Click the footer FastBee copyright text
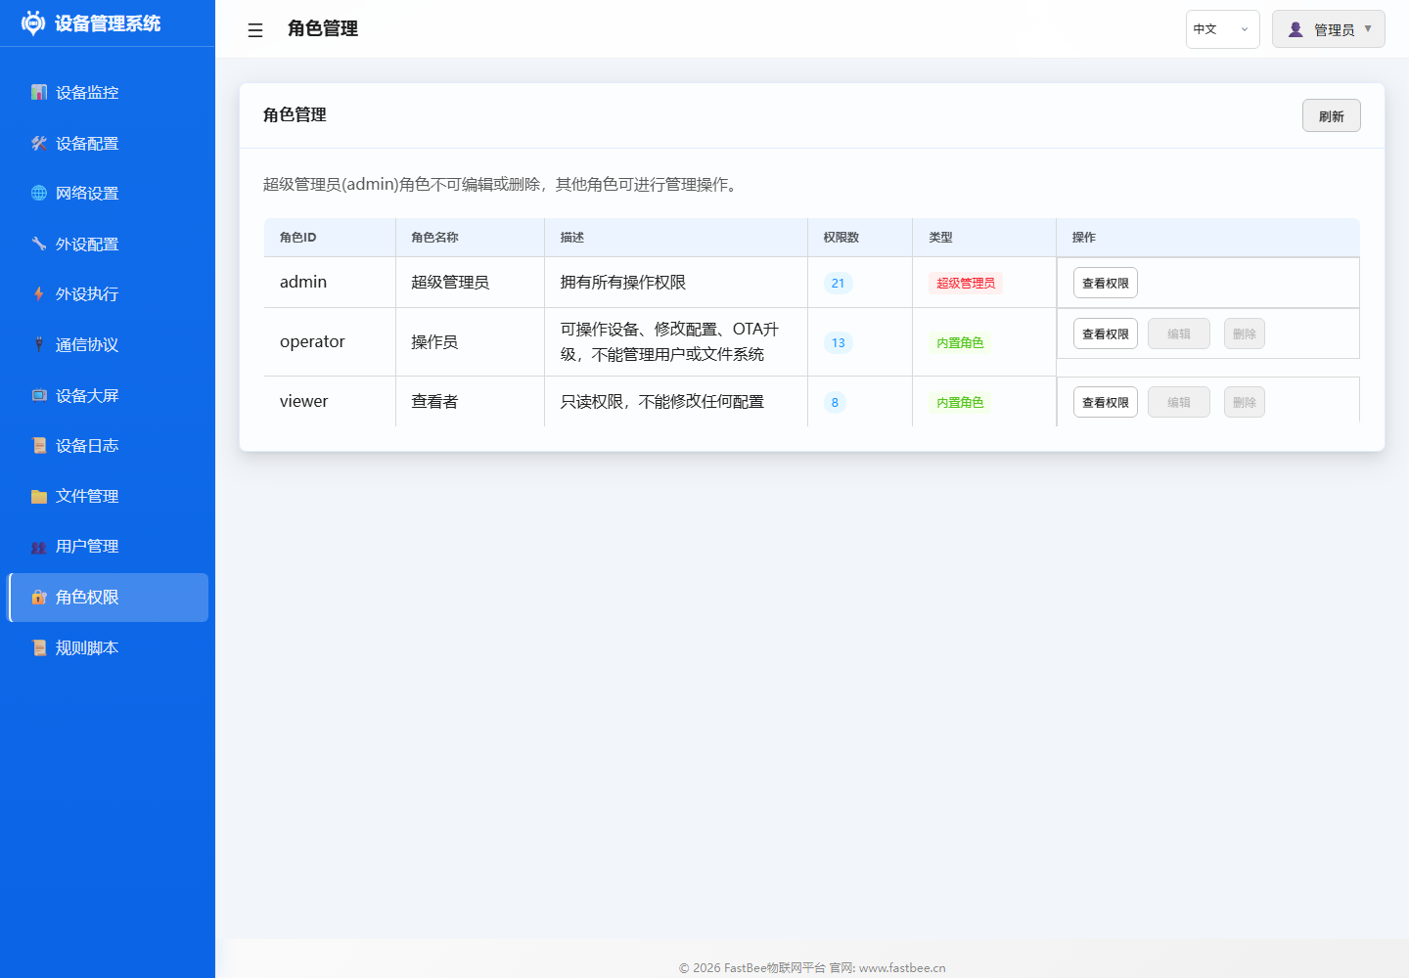This screenshot has width=1409, height=978. point(812,967)
